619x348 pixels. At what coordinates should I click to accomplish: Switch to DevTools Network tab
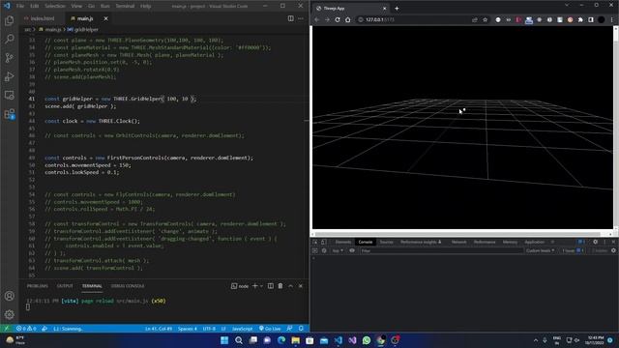point(458,242)
